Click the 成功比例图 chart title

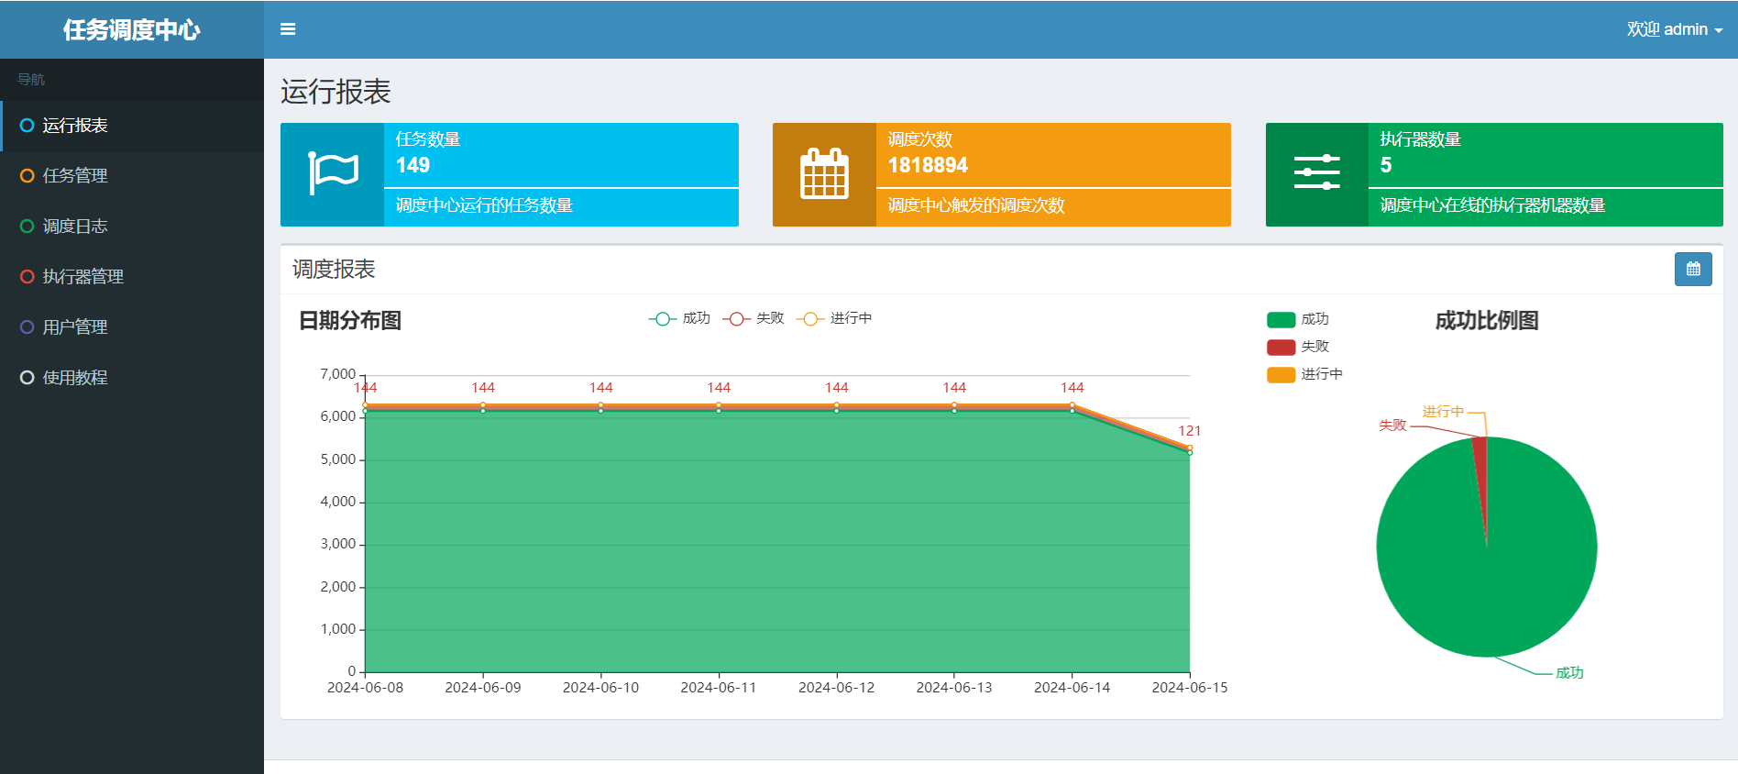click(1487, 321)
